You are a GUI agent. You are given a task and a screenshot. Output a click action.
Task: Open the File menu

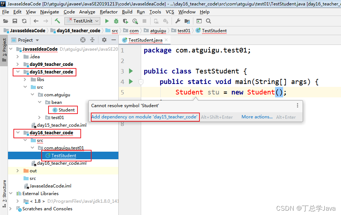pos(5,12)
